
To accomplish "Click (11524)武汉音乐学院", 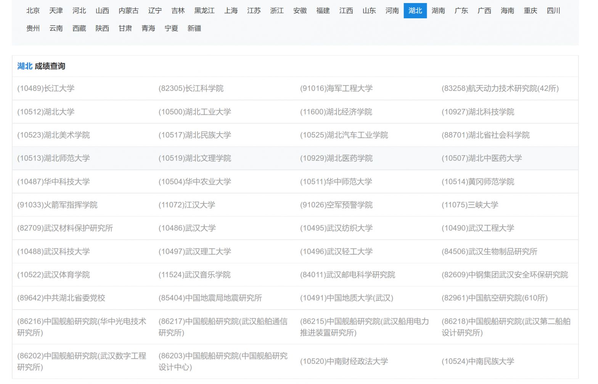I will click(195, 275).
